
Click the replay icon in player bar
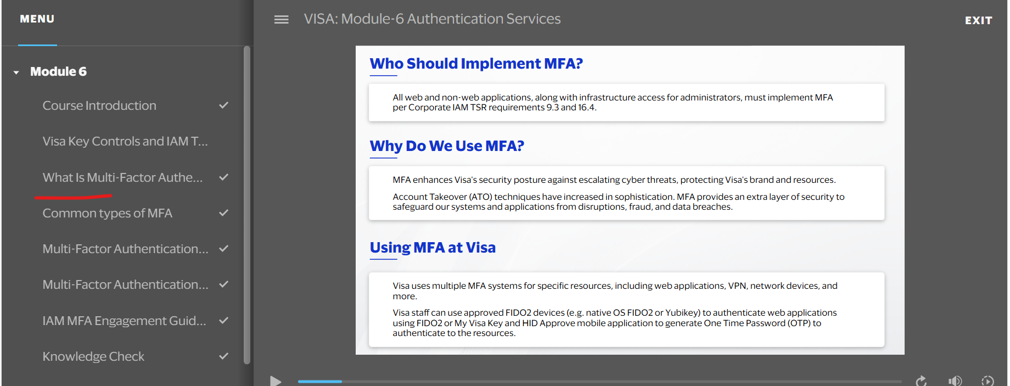921,381
